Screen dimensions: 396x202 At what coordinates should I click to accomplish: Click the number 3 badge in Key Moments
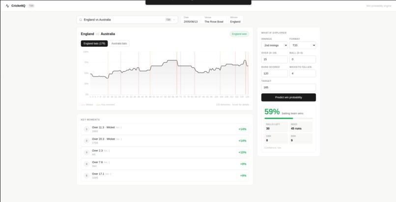tap(86, 152)
